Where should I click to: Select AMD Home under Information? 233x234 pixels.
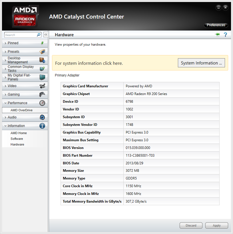(19, 133)
